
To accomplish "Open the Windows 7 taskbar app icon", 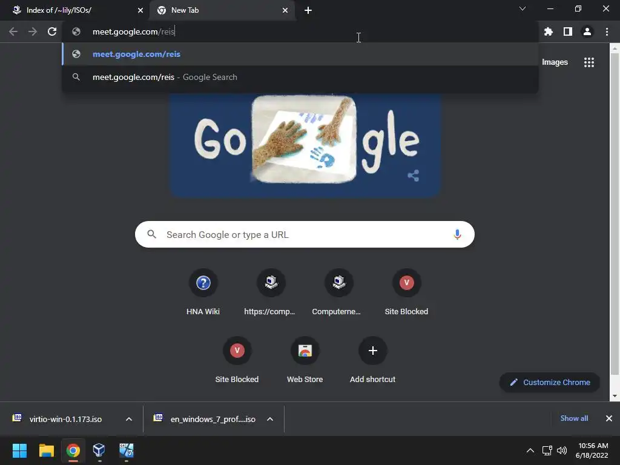I will 126,450.
